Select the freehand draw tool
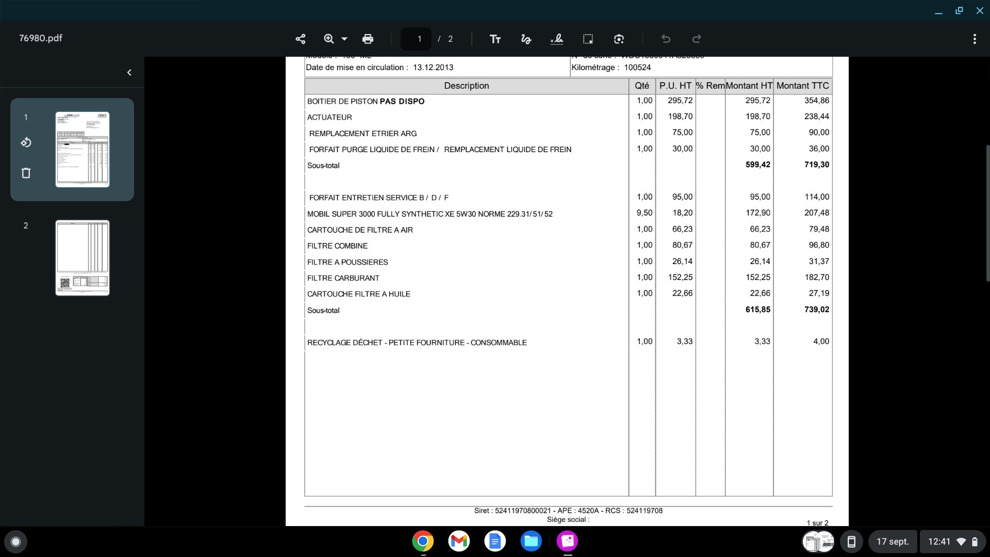The height and width of the screenshot is (557, 990). tap(526, 39)
